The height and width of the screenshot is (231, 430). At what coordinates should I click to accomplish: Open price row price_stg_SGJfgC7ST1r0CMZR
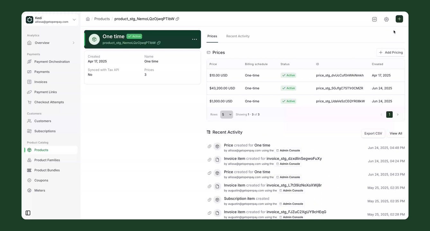click(306, 88)
